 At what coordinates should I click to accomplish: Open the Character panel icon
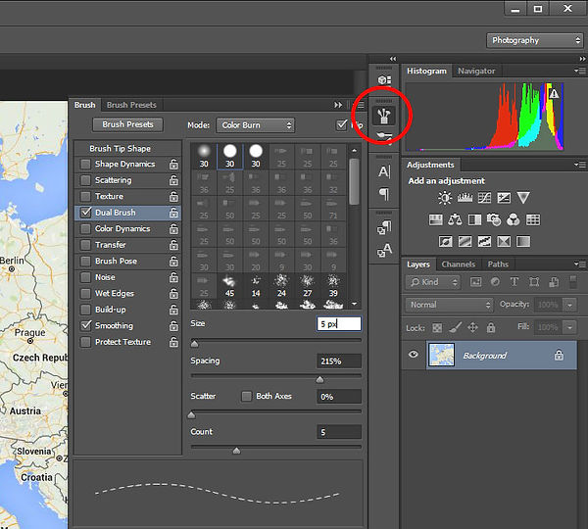coord(384,171)
